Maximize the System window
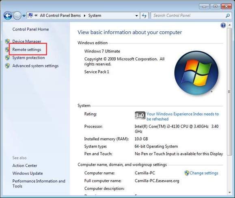The height and width of the screenshot is (198, 235). (215, 7)
